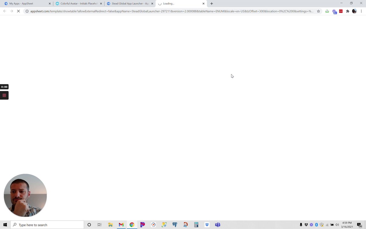This screenshot has height=229, width=366.
Task: Close the Stead Global App Launcher tab
Action: [x=152, y=4]
